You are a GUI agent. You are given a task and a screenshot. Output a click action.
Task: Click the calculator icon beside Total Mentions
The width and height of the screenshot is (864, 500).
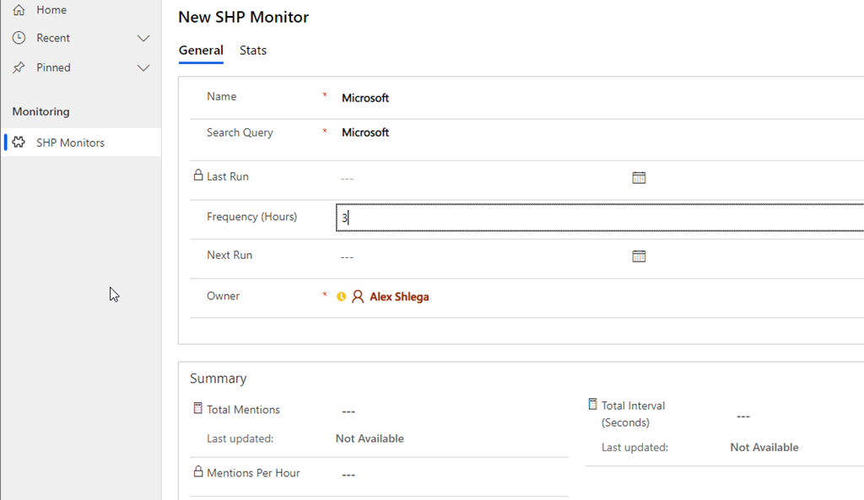point(198,408)
